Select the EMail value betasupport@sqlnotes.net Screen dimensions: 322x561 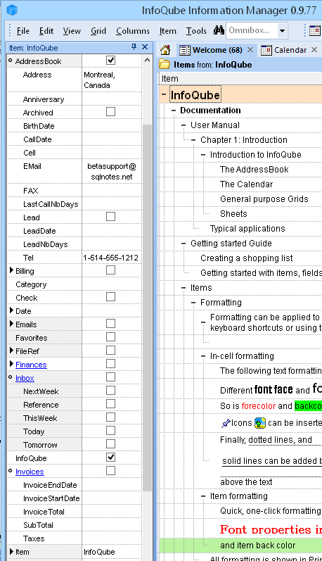(112, 171)
